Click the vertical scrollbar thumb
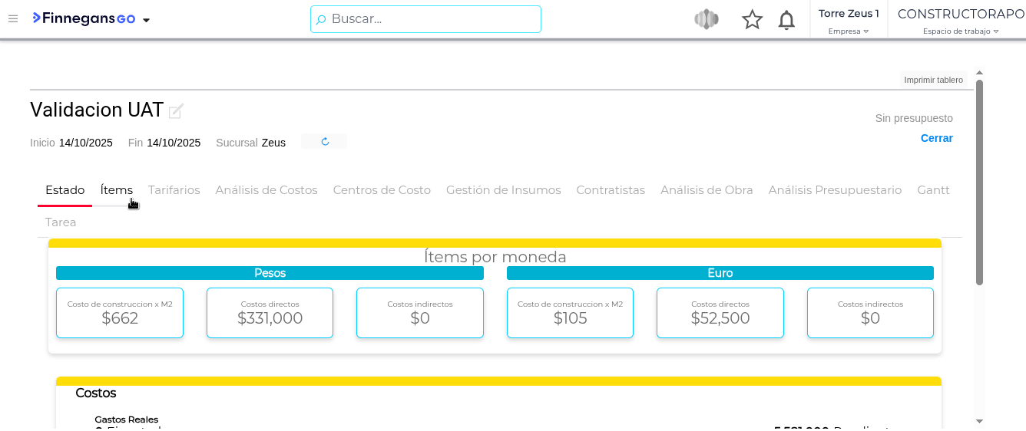 pyautogui.click(x=979, y=182)
